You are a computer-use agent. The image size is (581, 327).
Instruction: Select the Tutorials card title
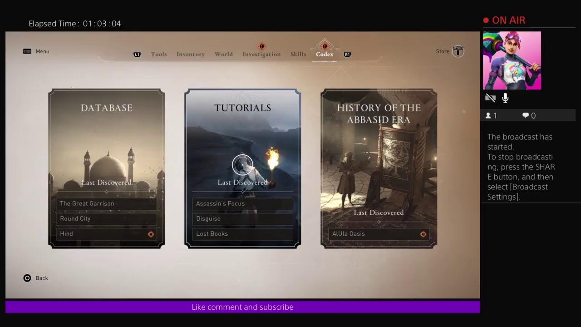pyautogui.click(x=242, y=108)
